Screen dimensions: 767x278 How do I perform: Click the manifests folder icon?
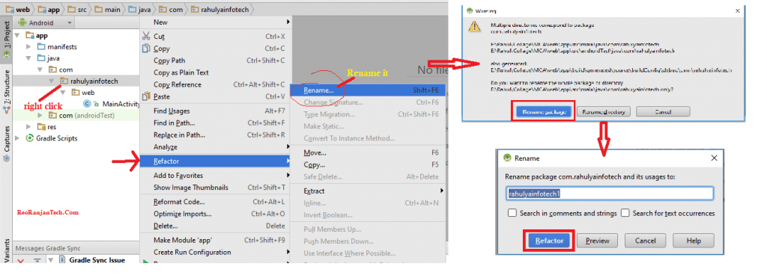[42, 47]
